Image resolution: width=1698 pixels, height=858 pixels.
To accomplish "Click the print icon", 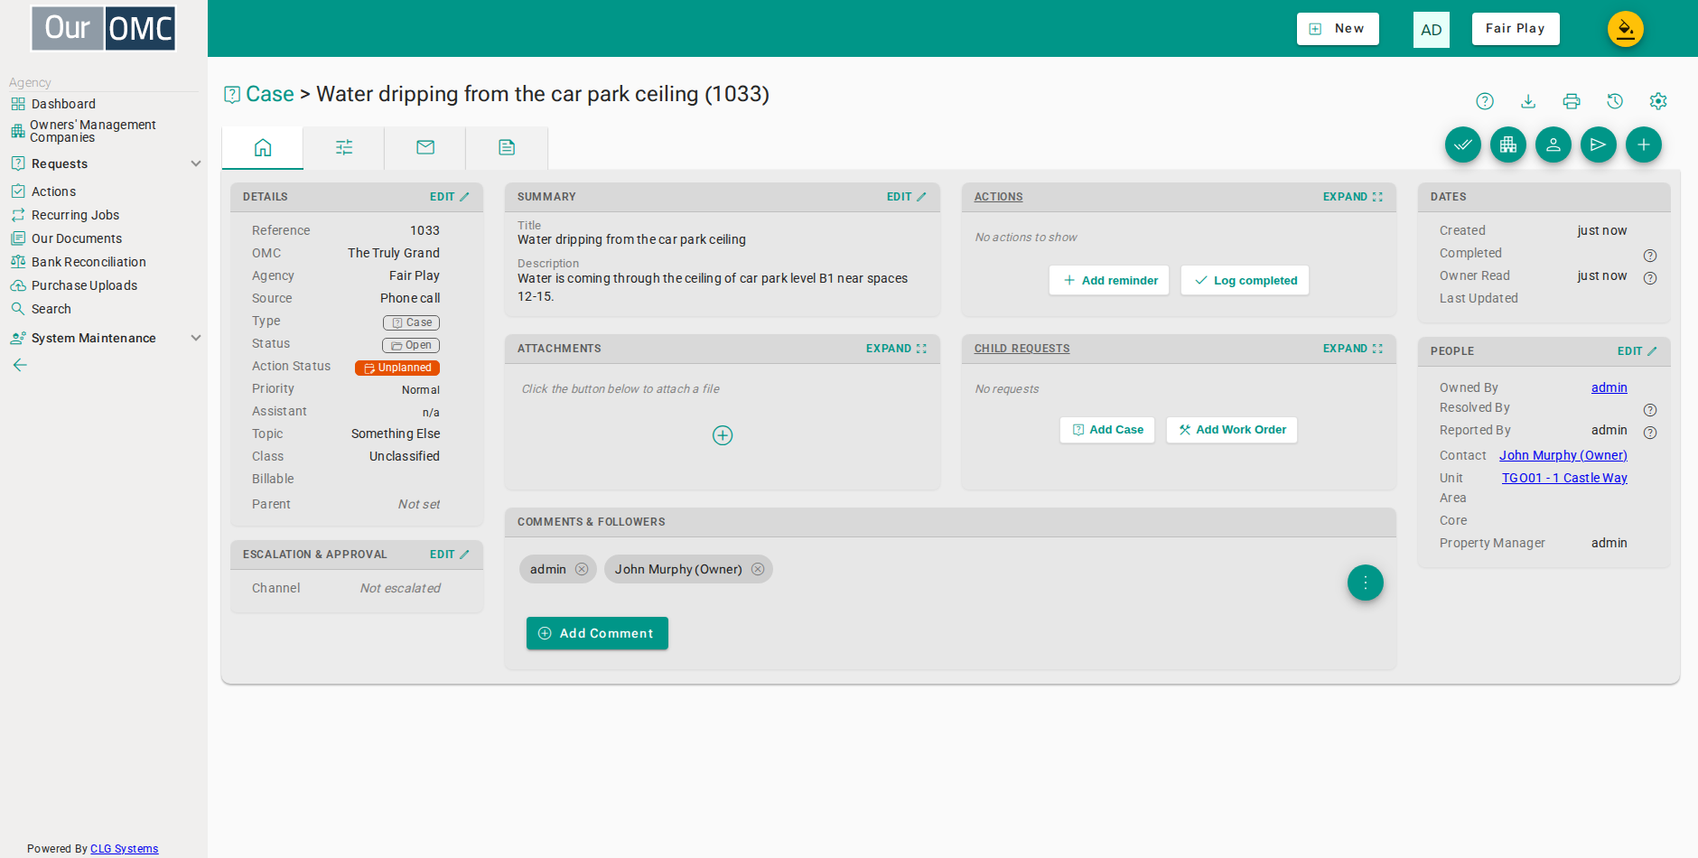I will pyautogui.click(x=1572, y=101).
